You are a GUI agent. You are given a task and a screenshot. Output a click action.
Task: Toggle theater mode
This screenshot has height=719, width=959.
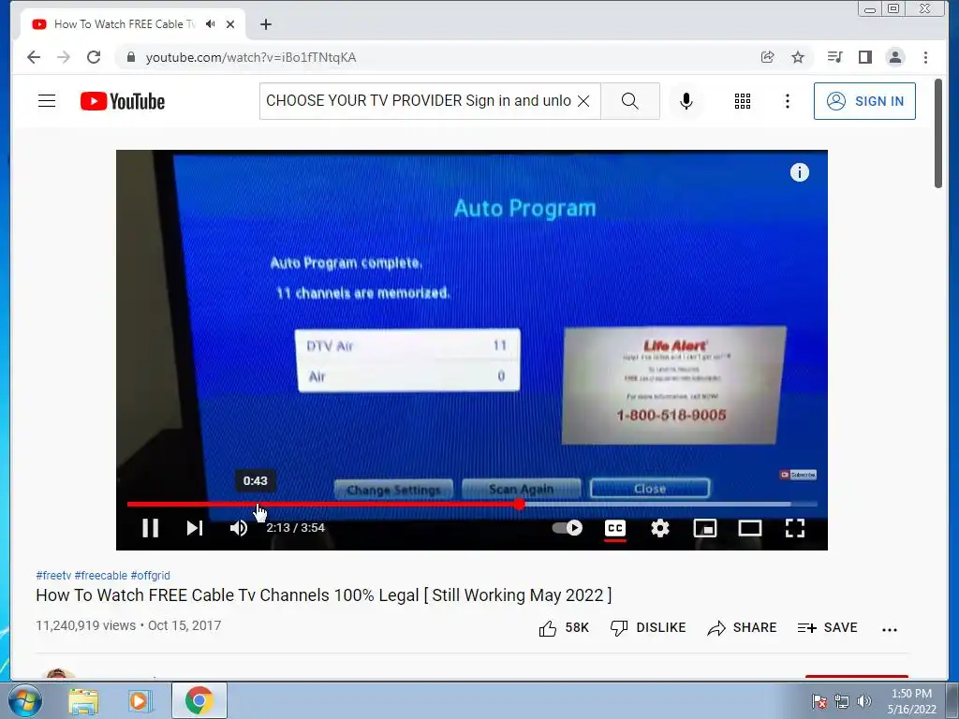point(750,528)
